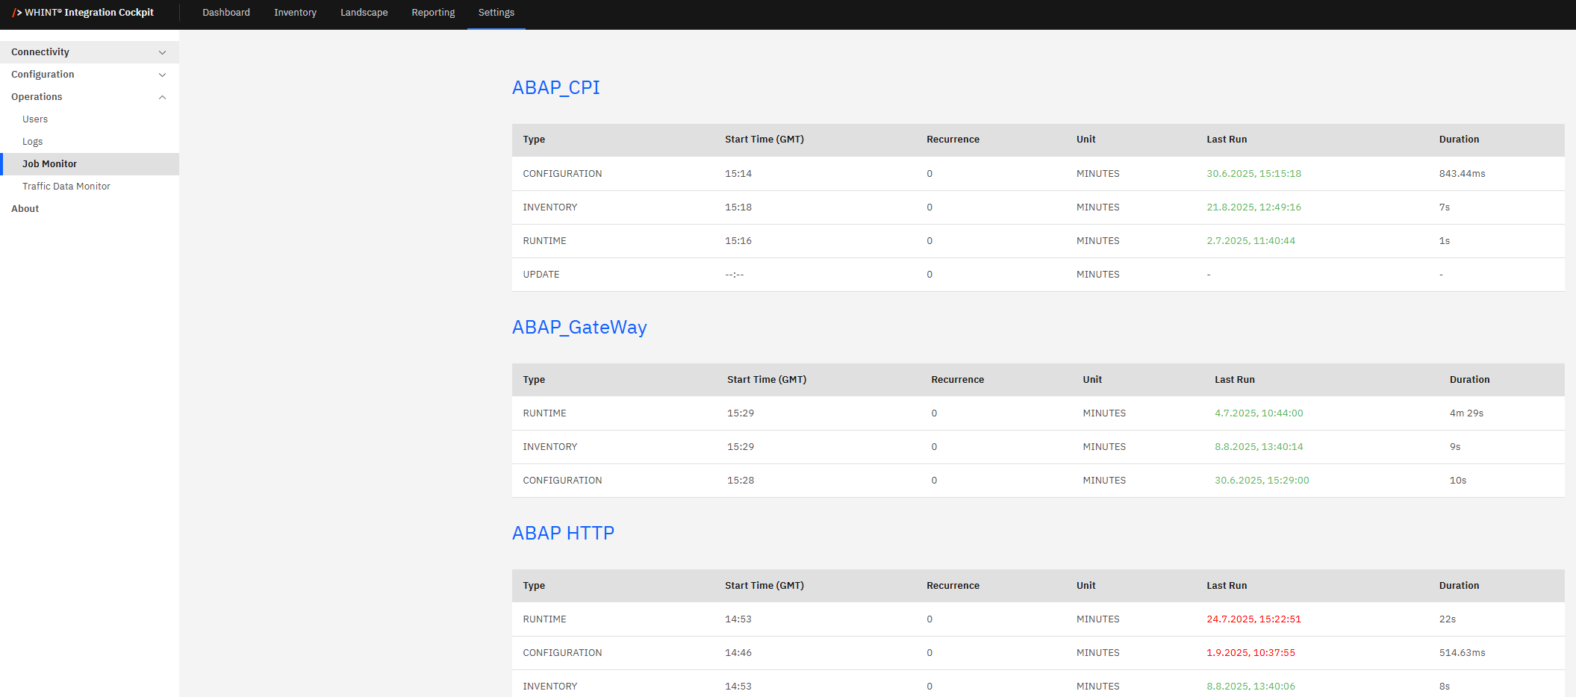Expand the Configuration section chevron
This screenshot has height=697, width=1576.
tap(162, 75)
